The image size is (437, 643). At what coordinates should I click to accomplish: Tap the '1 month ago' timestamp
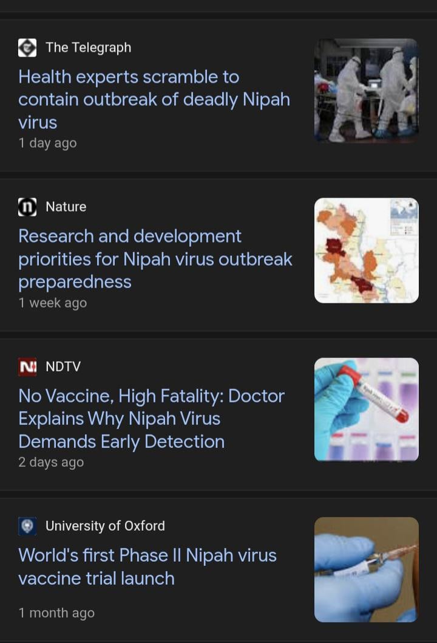[56, 613]
